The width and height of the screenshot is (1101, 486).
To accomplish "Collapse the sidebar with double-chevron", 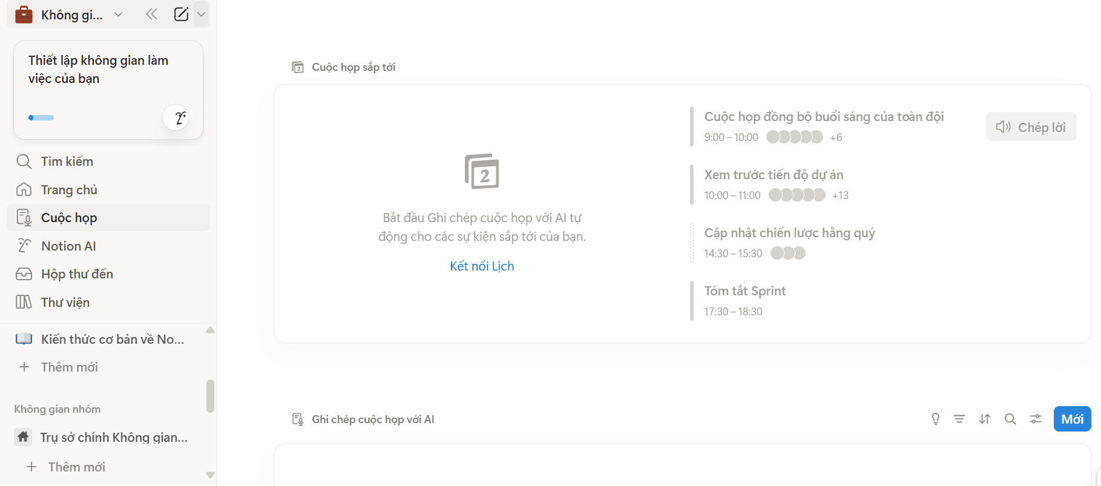I will coord(151,14).
